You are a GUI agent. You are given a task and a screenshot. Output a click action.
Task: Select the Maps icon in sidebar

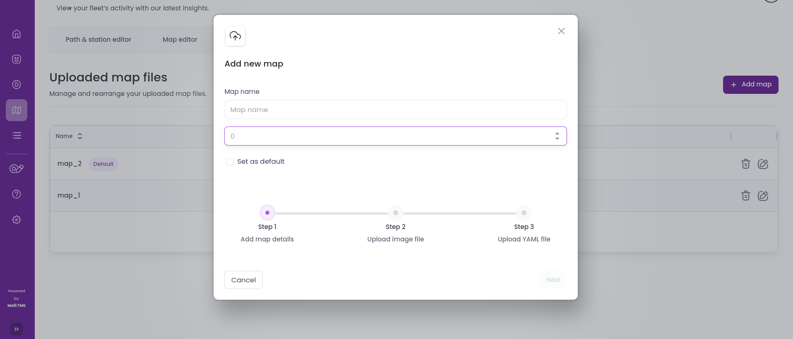coord(17,110)
